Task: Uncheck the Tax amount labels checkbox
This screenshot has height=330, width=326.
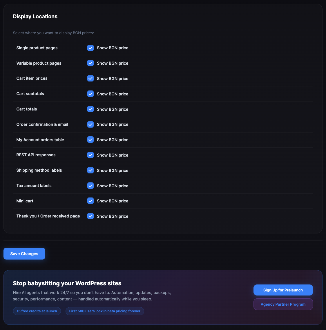Action: click(90, 186)
